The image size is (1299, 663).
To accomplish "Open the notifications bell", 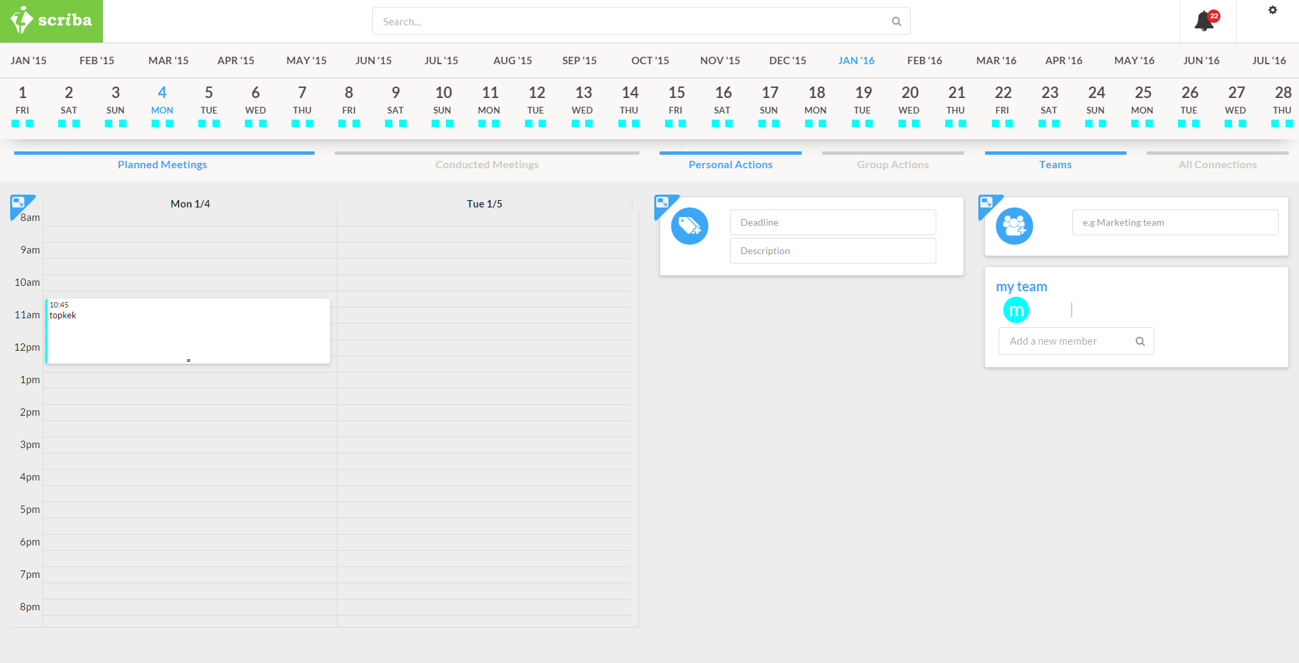I will coord(1204,22).
